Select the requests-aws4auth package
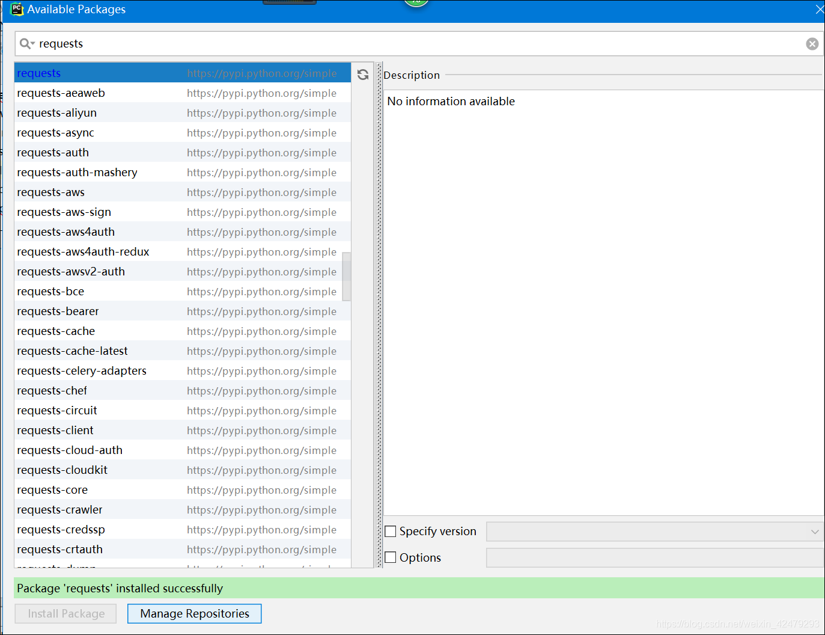 point(183,232)
